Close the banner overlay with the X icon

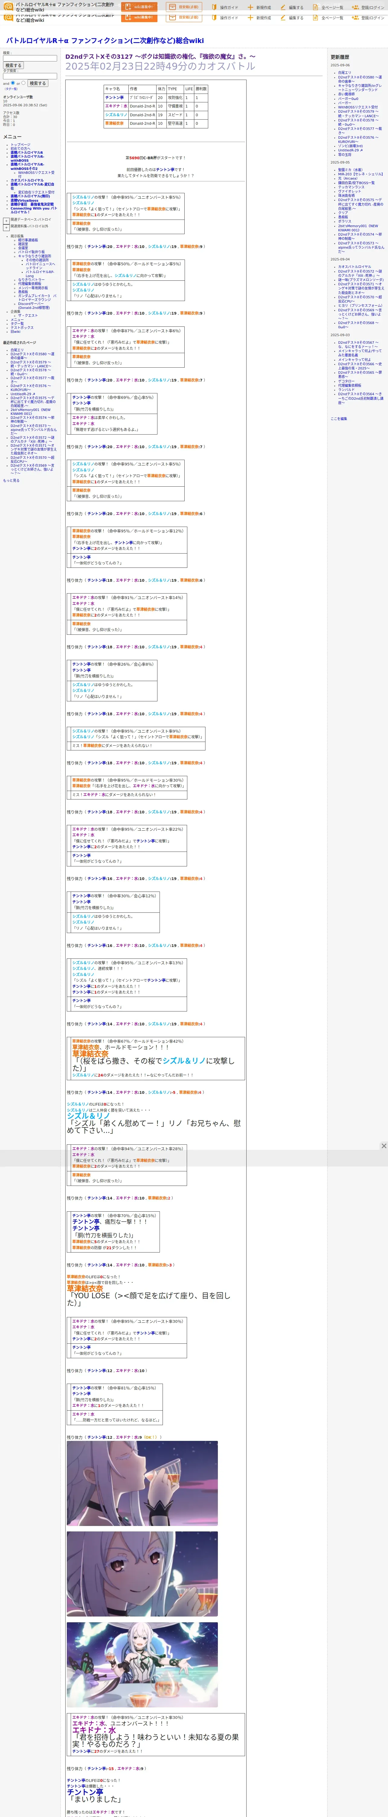384,1146
